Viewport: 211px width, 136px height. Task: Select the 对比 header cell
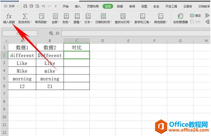77,47
